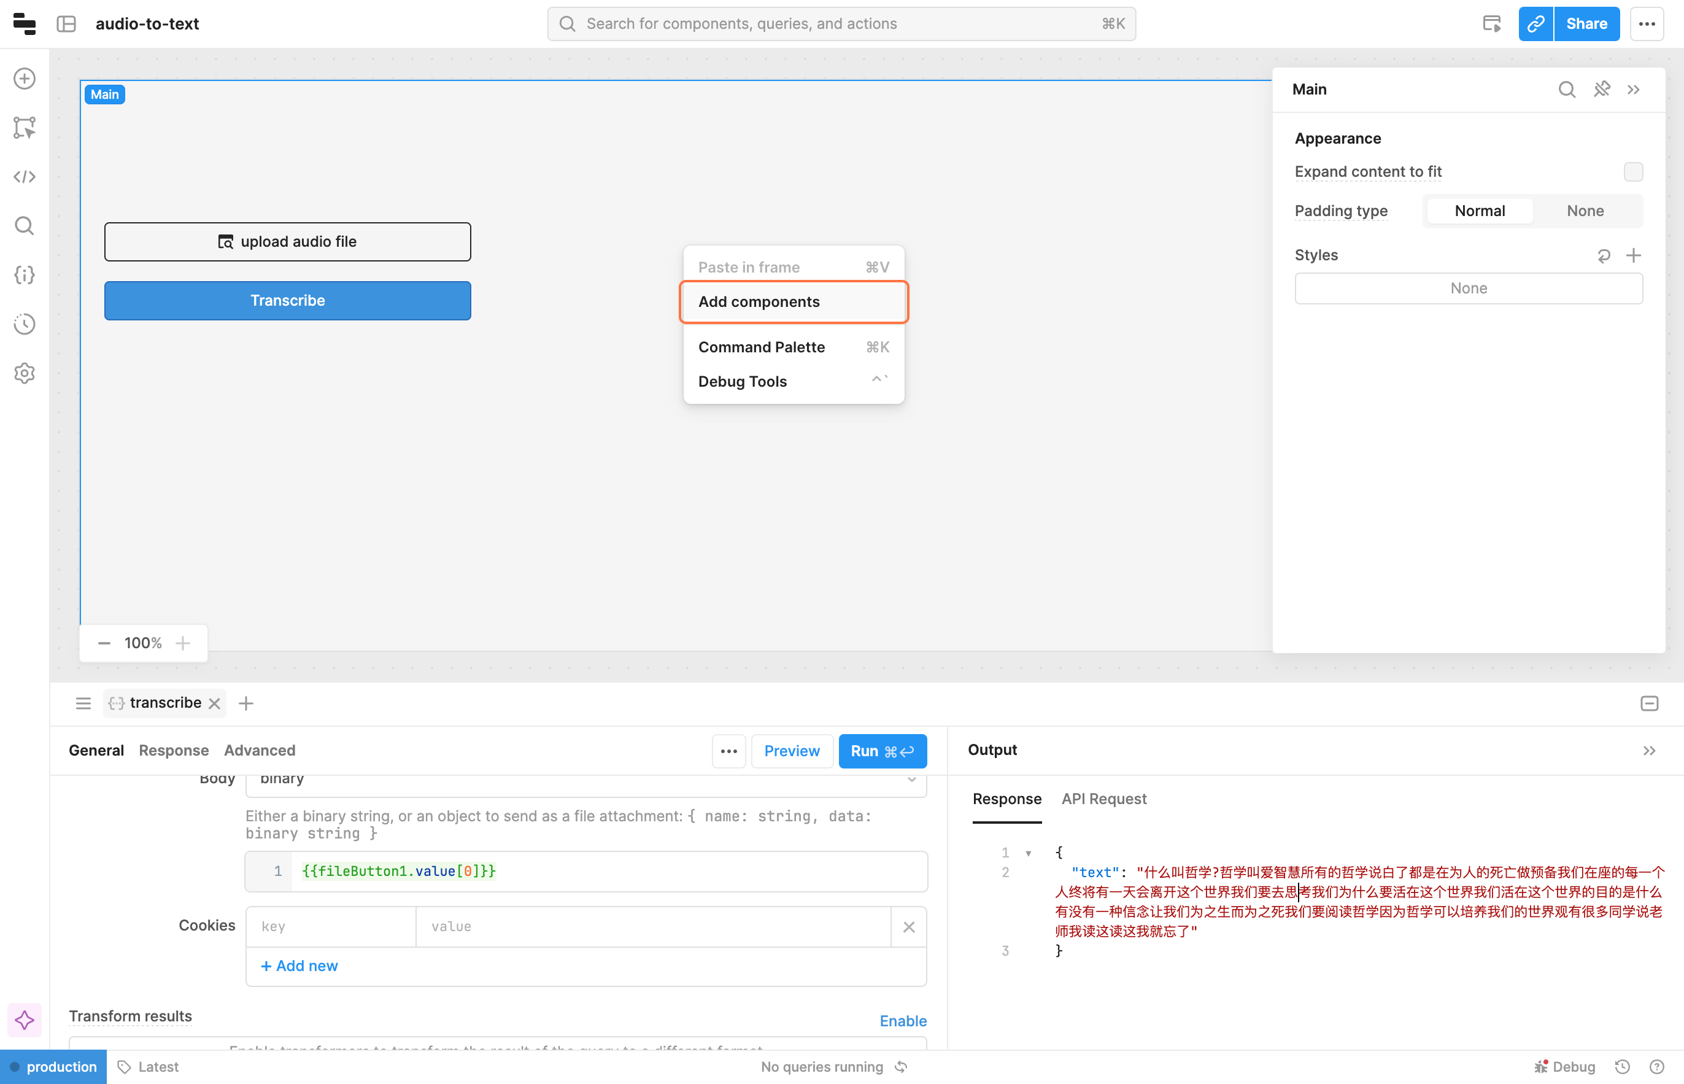Open the Code panel sidebar icon
This screenshot has height=1084, width=1684.
click(25, 177)
